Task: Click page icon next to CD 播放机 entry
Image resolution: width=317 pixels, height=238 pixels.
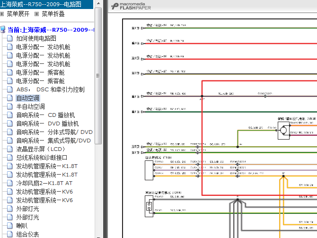Action: (x=10, y=115)
